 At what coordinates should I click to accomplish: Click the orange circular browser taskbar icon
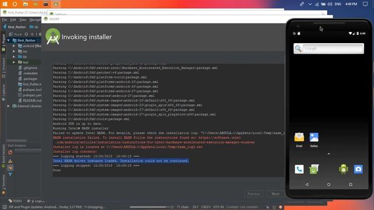point(15,4)
